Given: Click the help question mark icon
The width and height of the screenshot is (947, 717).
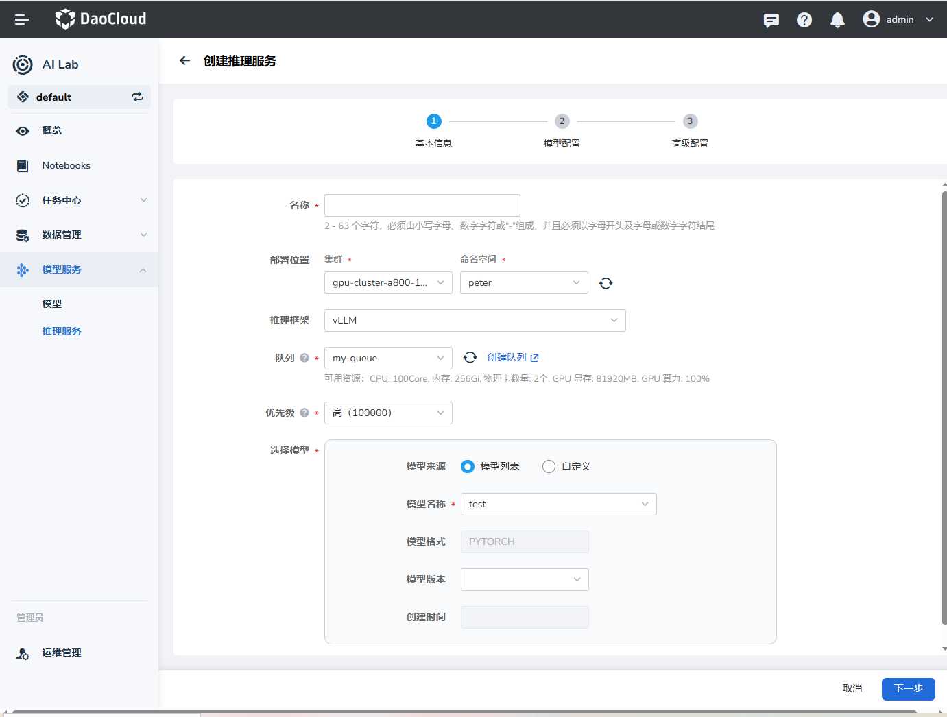Looking at the screenshot, I should pyautogui.click(x=804, y=20).
